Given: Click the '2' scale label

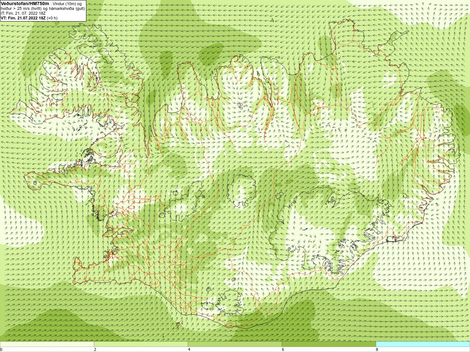Looking at the screenshot, I should (95, 349).
